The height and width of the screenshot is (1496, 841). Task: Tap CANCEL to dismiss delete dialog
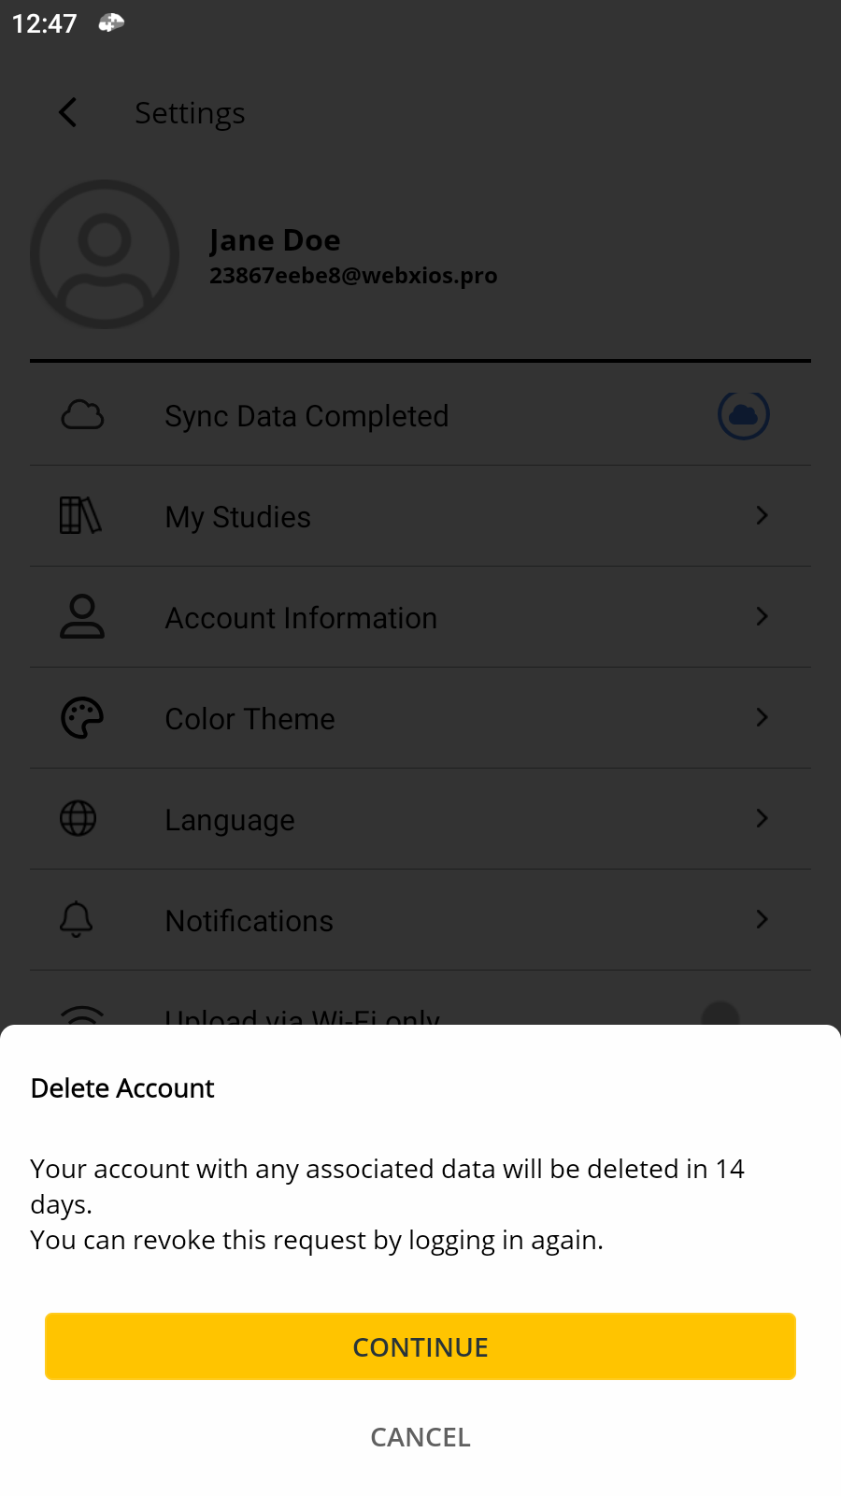point(420,1437)
